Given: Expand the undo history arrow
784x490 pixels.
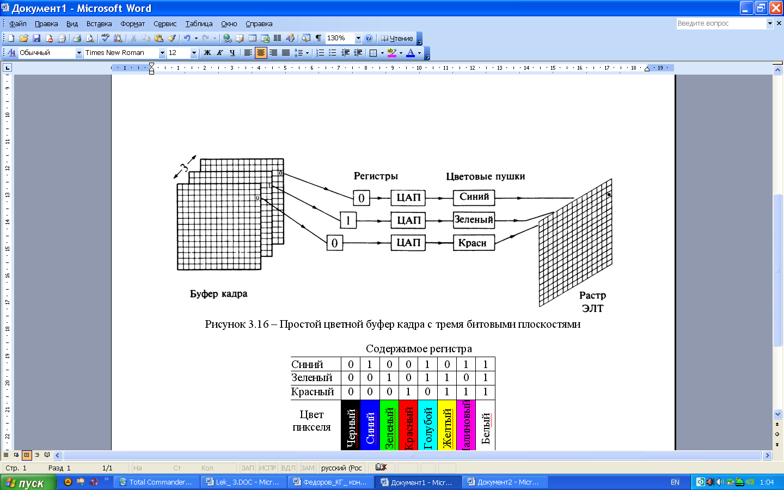Looking at the screenshot, I should tap(196, 38).
